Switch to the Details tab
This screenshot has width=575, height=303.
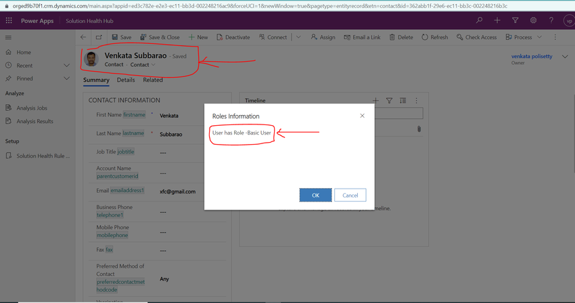tap(126, 80)
